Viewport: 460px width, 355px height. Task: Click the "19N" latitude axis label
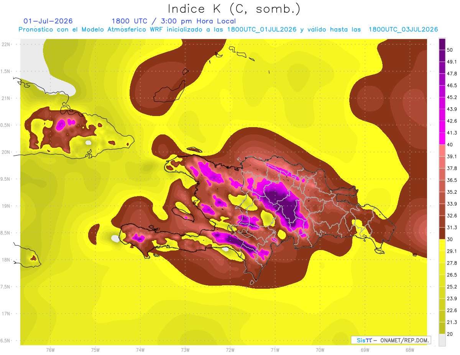pyautogui.click(x=6, y=206)
